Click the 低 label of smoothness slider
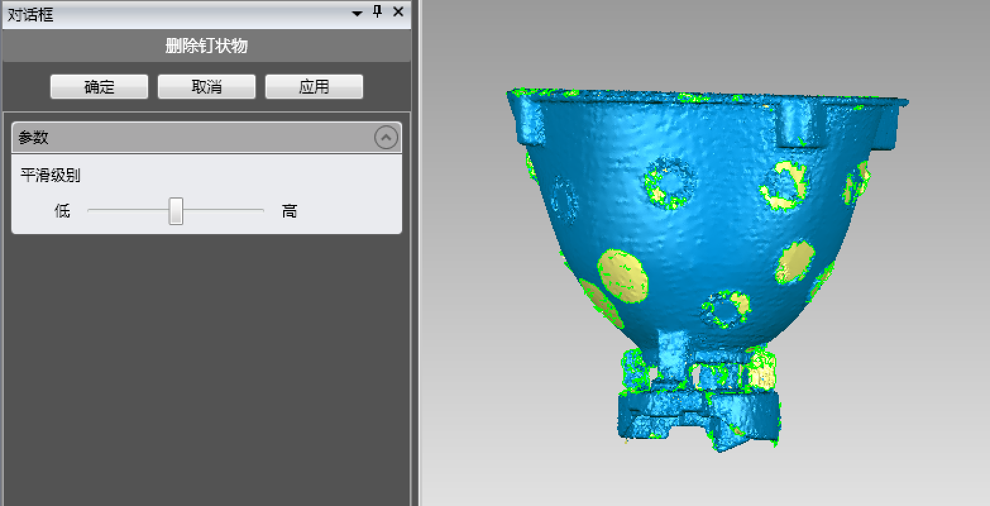This screenshot has width=990, height=506. [x=62, y=211]
